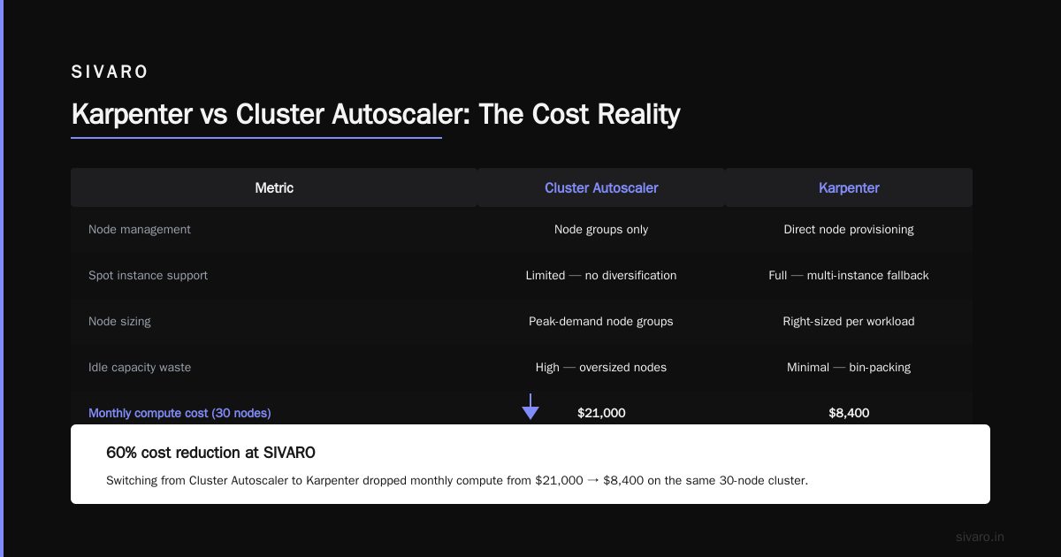Click the purple down arrow icon
The width and height of the screenshot is (1061, 557).
[x=530, y=407]
